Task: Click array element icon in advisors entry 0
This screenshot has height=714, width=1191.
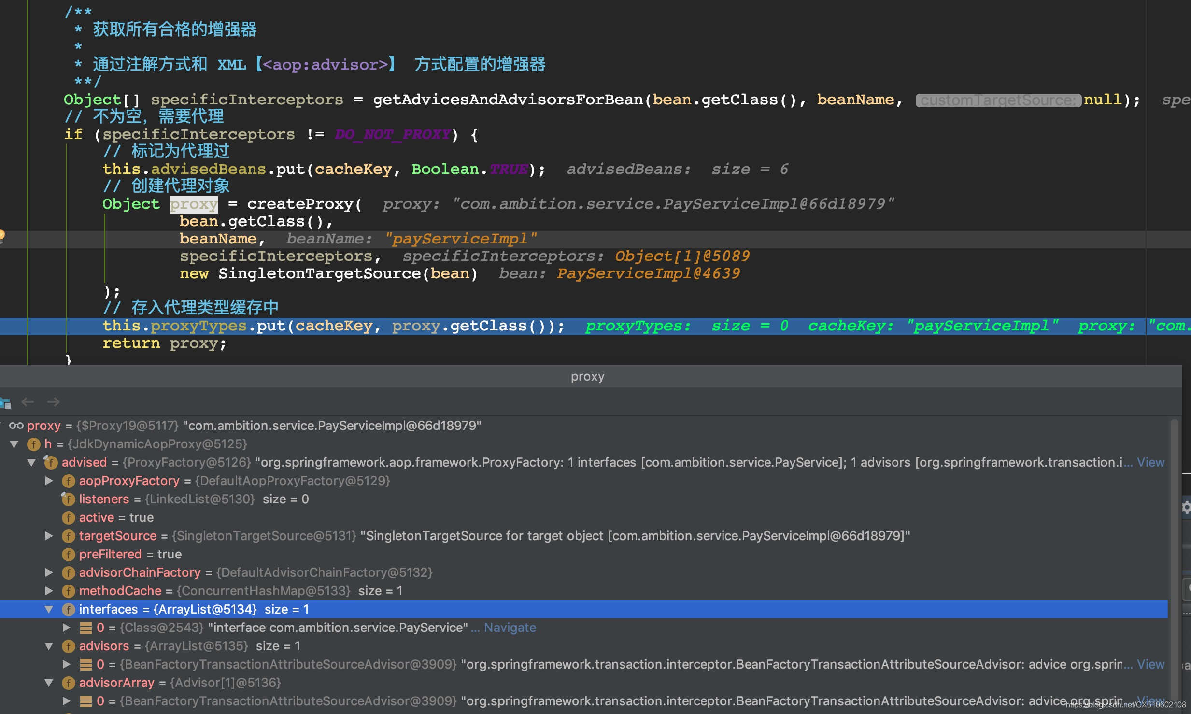Action: (86, 664)
